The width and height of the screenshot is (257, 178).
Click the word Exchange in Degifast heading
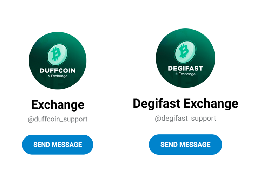pyautogui.click(x=211, y=104)
